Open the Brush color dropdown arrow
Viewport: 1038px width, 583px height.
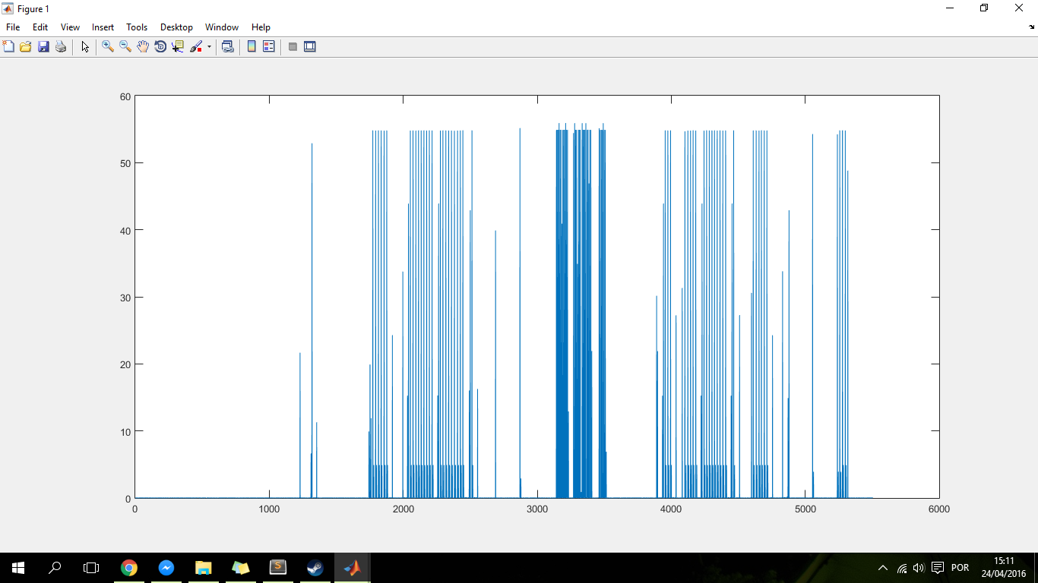click(x=209, y=46)
